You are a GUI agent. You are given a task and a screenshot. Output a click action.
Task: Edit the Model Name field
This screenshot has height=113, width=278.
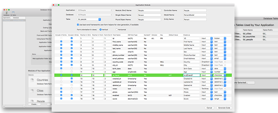195,15
